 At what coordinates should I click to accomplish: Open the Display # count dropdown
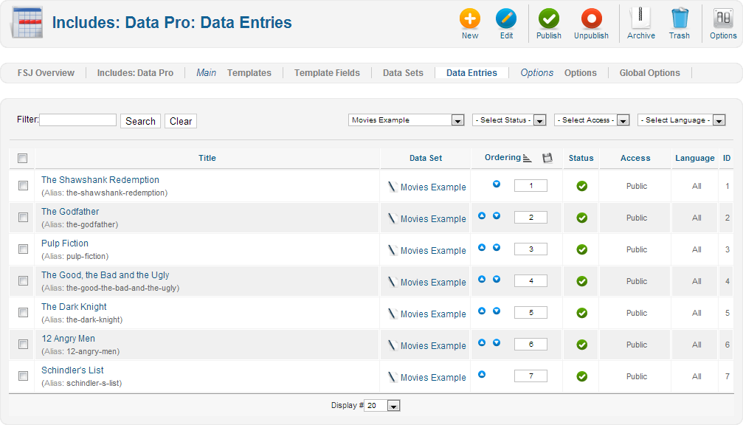[382, 406]
